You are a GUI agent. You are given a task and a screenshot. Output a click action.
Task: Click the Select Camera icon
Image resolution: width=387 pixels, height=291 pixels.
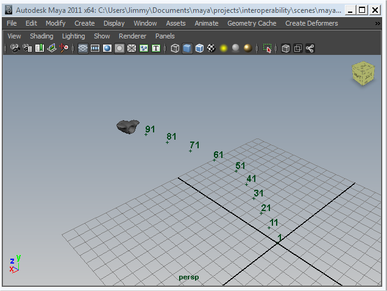(15, 48)
